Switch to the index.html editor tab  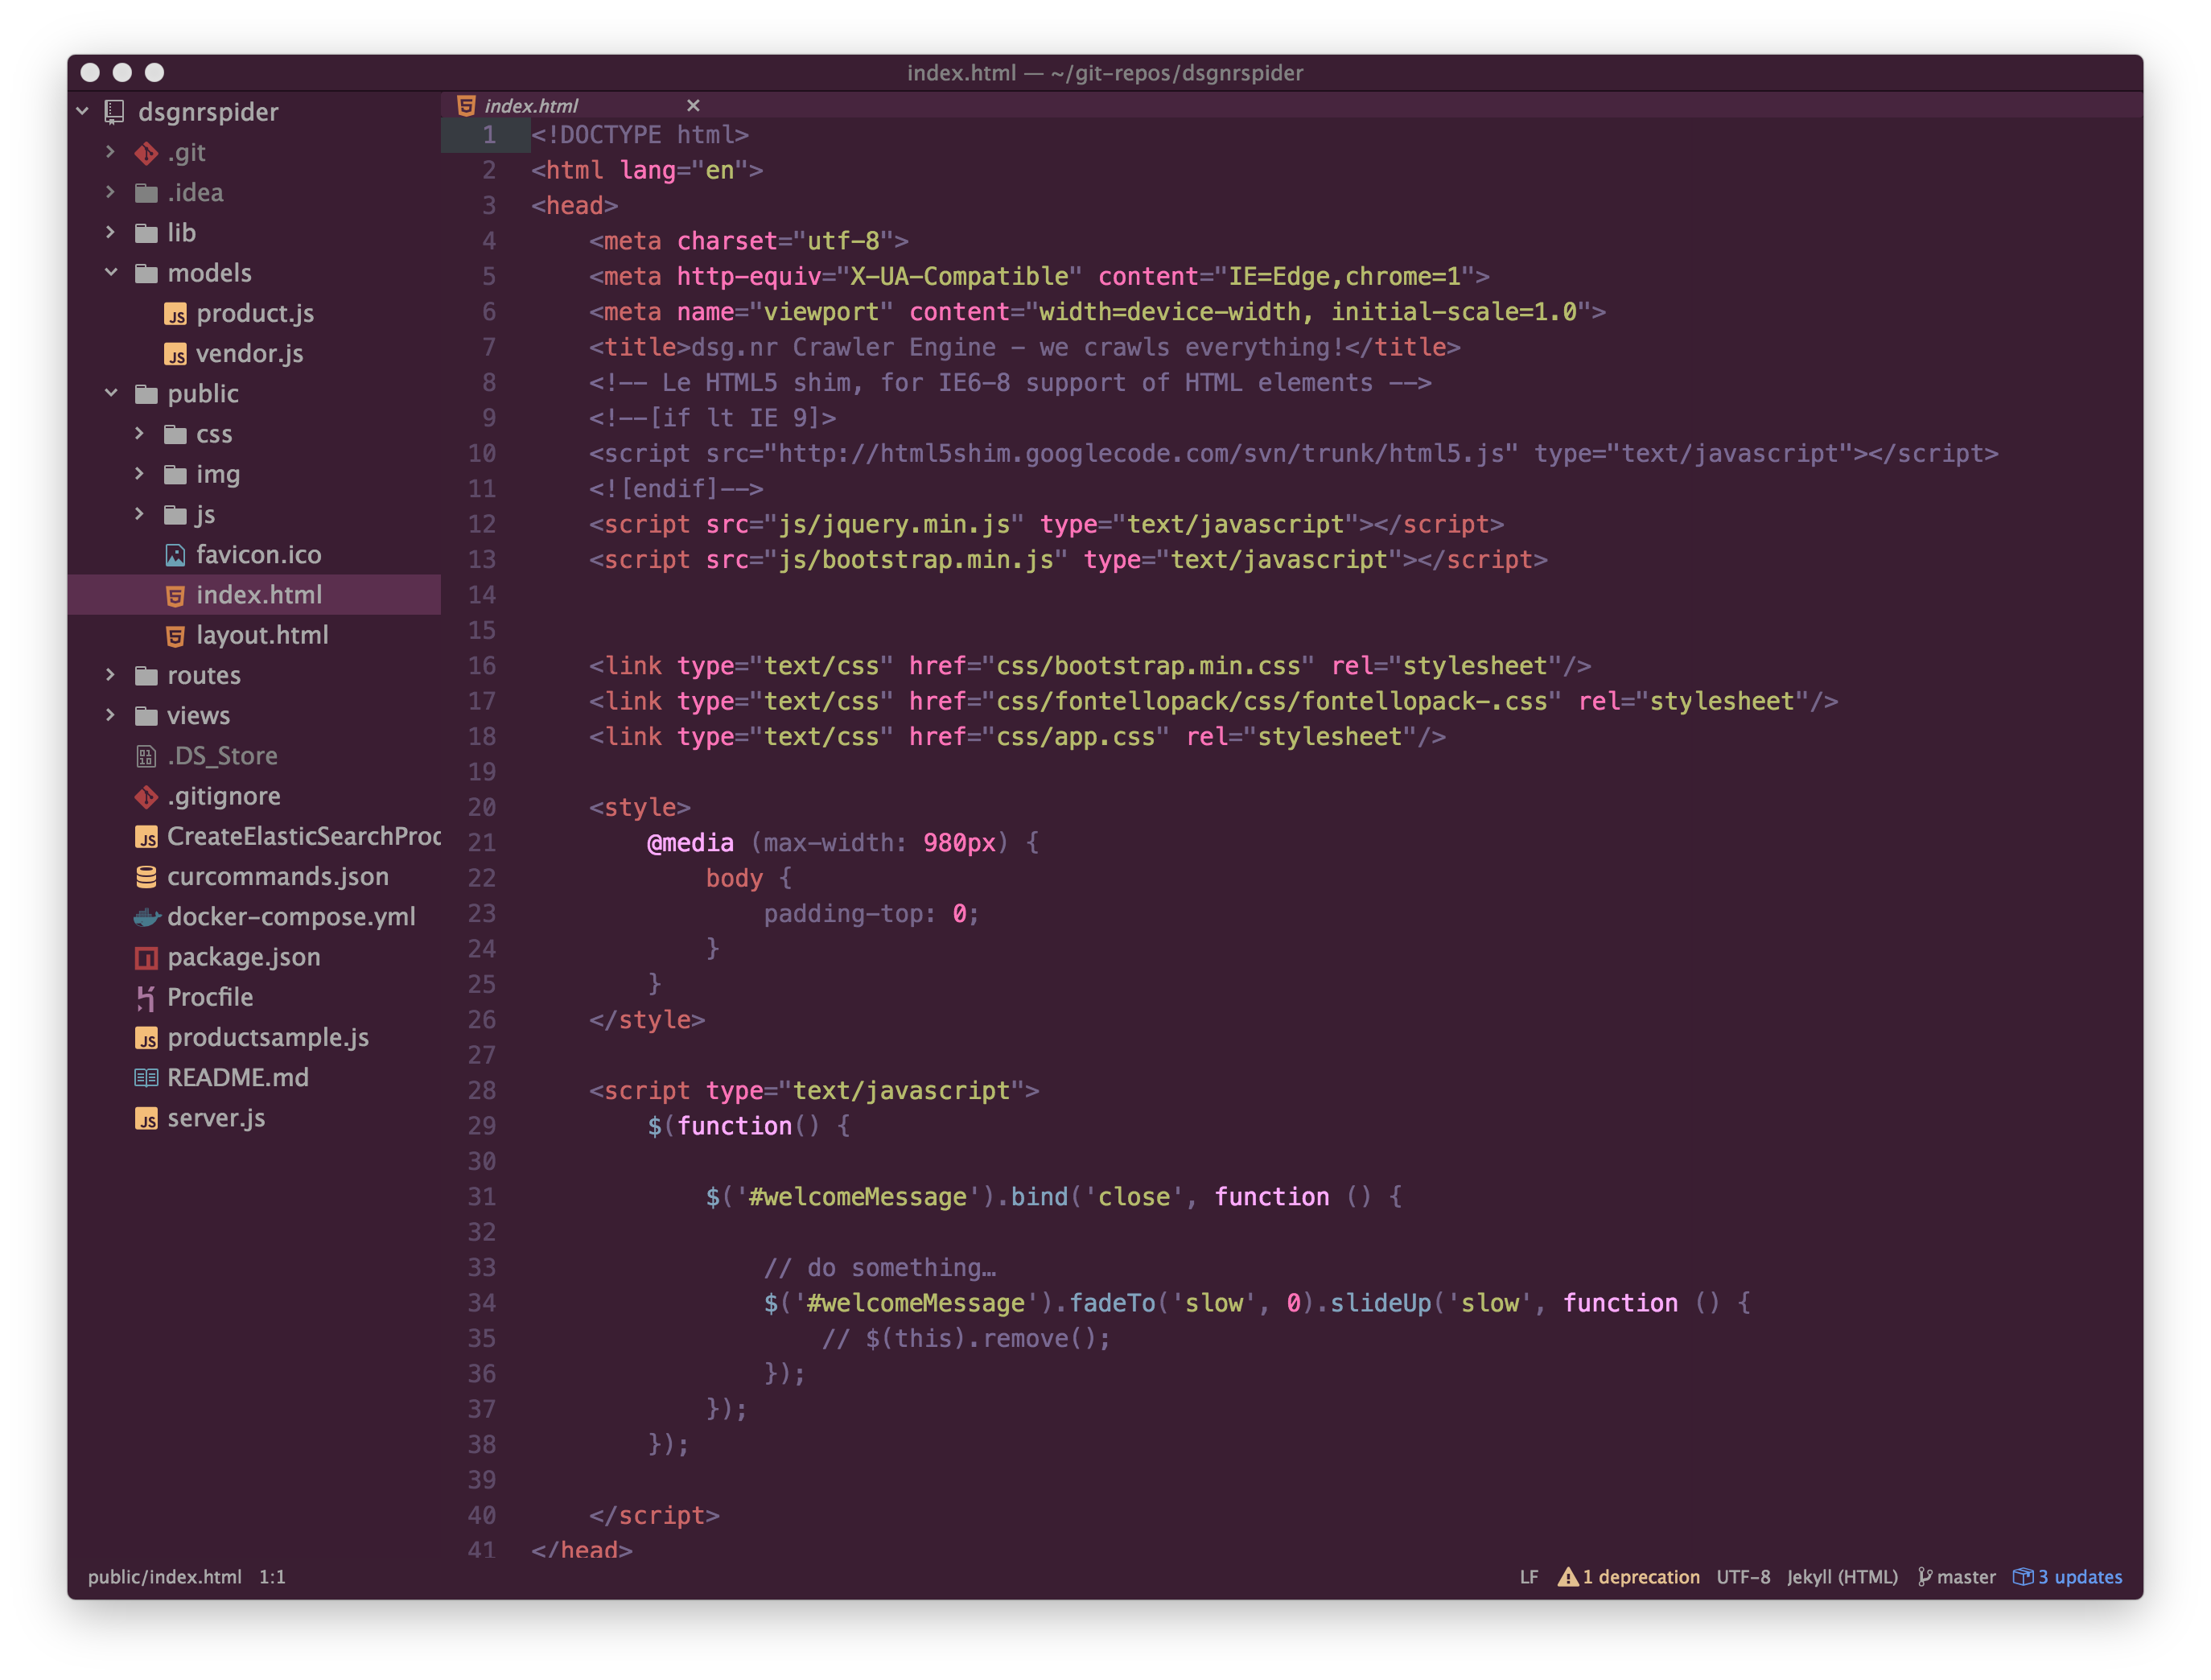[x=578, y=105]
